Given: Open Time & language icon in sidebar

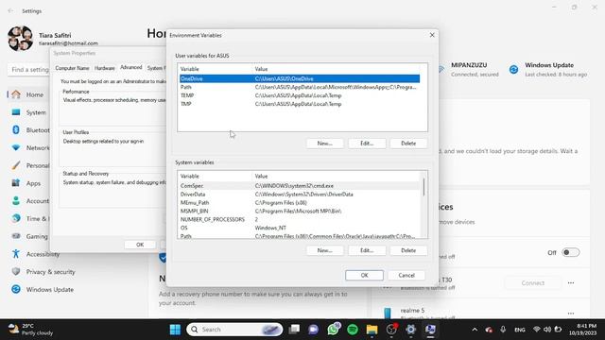Looking at the screenshot, I should click(16, 218).
